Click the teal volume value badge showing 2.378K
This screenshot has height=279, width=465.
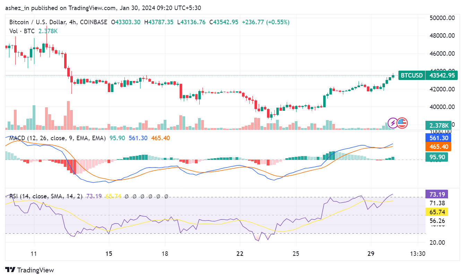click(x=438, y=126)
